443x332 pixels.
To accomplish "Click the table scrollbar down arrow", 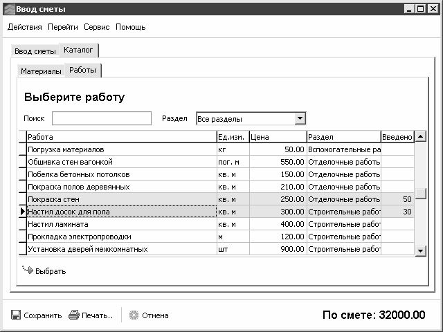I will point(420,250).
